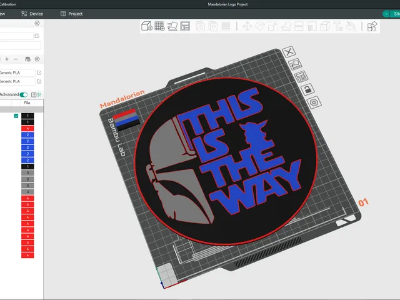400x300 pixels.
Task: Click the Add Plate grid icon
Action: pyautogui.click(x=159, y=26)
